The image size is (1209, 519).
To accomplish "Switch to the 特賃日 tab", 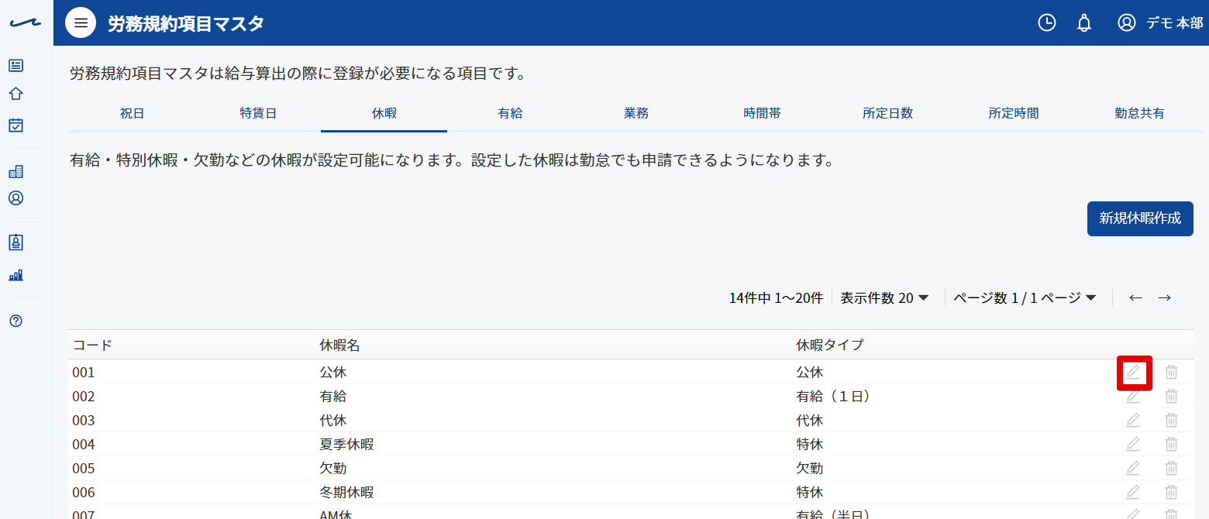I will (258, 113).
